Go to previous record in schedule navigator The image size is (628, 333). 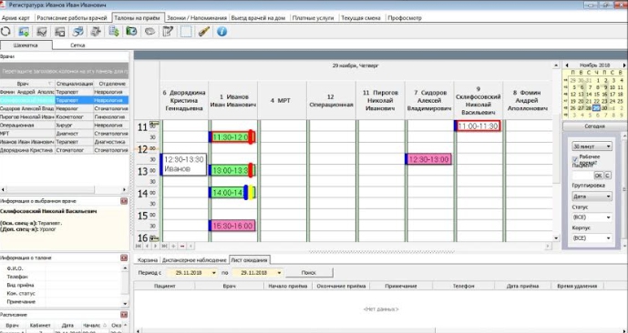(147, 246)
